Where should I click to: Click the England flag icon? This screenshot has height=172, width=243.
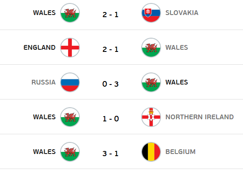[x=70, y=48]
